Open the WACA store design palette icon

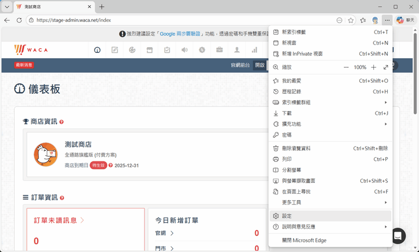tap(132, 50)
